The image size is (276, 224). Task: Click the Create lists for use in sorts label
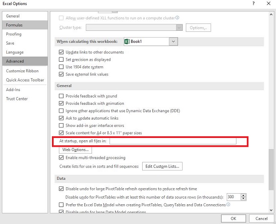point(99,167)
